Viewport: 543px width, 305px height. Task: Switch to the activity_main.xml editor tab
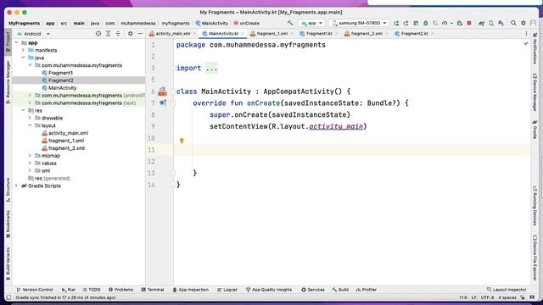(172, 34)
